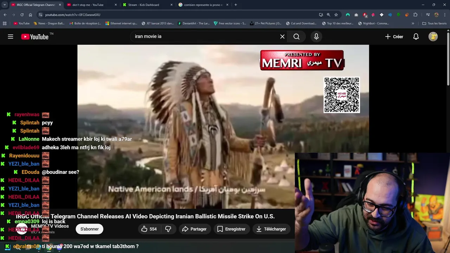Click the Créer create button
The image size is (450, 253).
394,37
